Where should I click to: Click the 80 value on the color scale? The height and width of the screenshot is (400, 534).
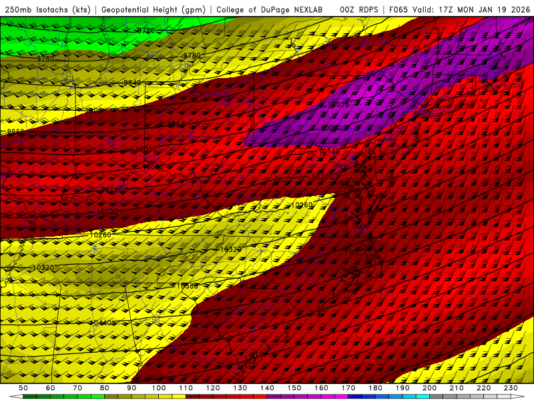104,388
